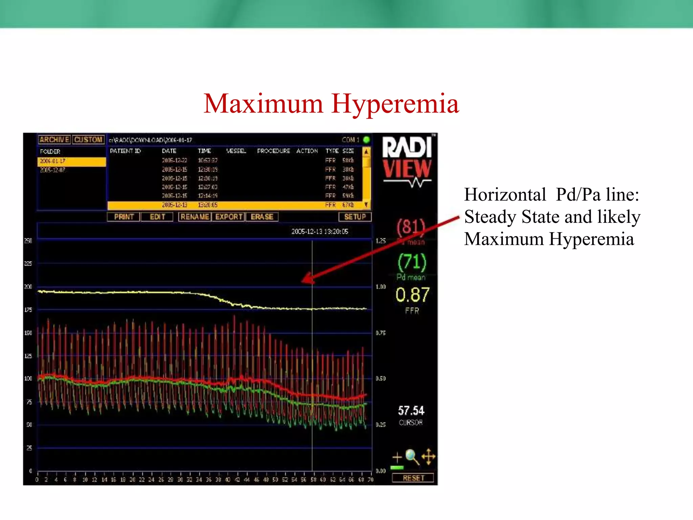Click the PRINT button

coord(124,217)
